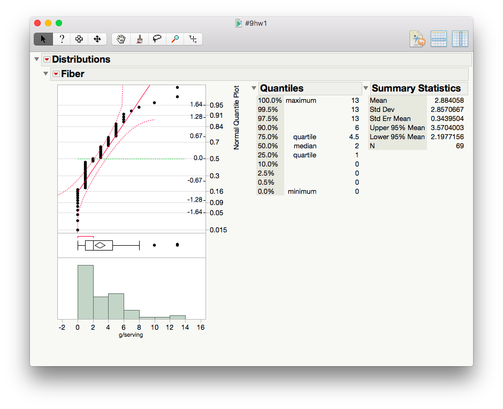This screenshot has height=409, width=503.
Task: Select the histogram bar between 4 and 6
Action: point(116,306)
